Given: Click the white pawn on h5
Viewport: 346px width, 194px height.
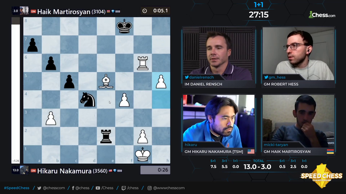Looking at the screenshot, I should (161, 81).
